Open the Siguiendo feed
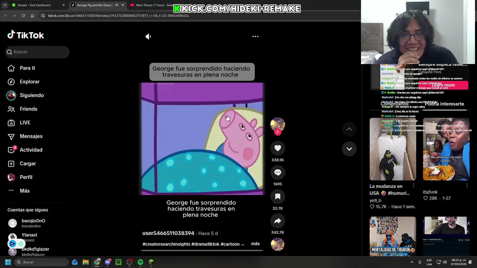The image size is (477, 268). pos(25,95)
